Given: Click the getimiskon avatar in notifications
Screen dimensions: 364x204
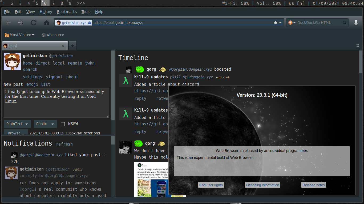Looking at the screenshot, I should point(11,173).
